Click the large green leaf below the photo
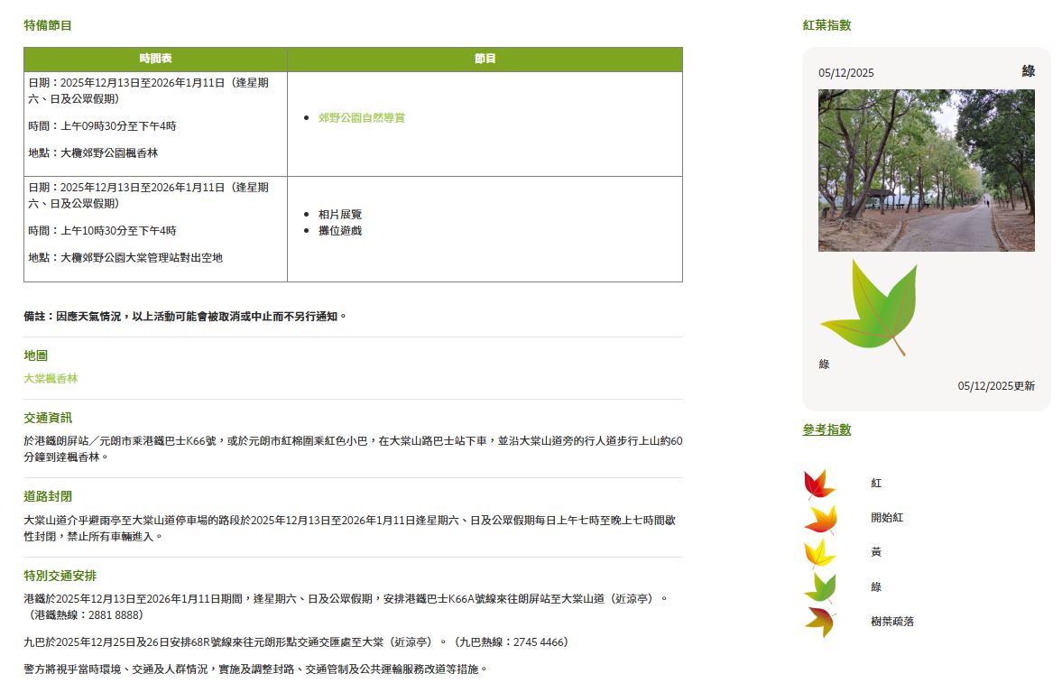 869,308
